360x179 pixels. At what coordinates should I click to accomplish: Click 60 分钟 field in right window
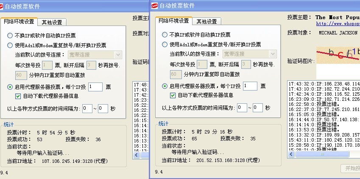click(x=176, y=74)
